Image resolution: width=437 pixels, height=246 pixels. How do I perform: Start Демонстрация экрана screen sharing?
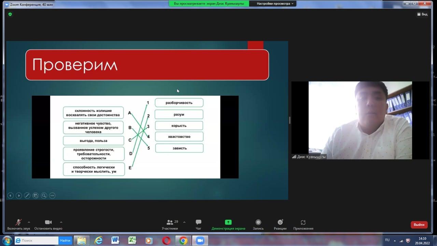click(x=228, y=224)
